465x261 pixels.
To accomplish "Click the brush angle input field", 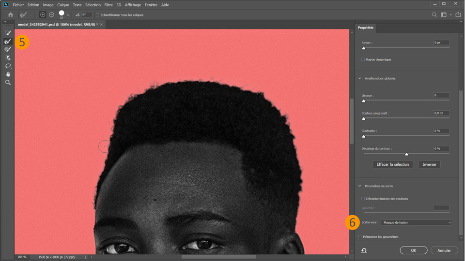I will [87, 14].
